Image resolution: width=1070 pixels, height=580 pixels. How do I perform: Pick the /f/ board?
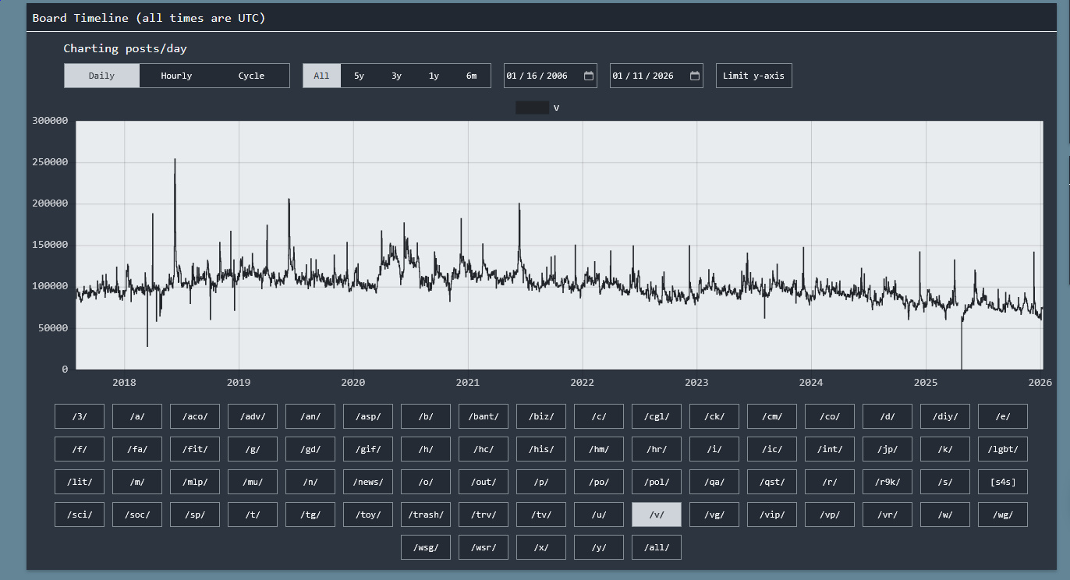80,449
